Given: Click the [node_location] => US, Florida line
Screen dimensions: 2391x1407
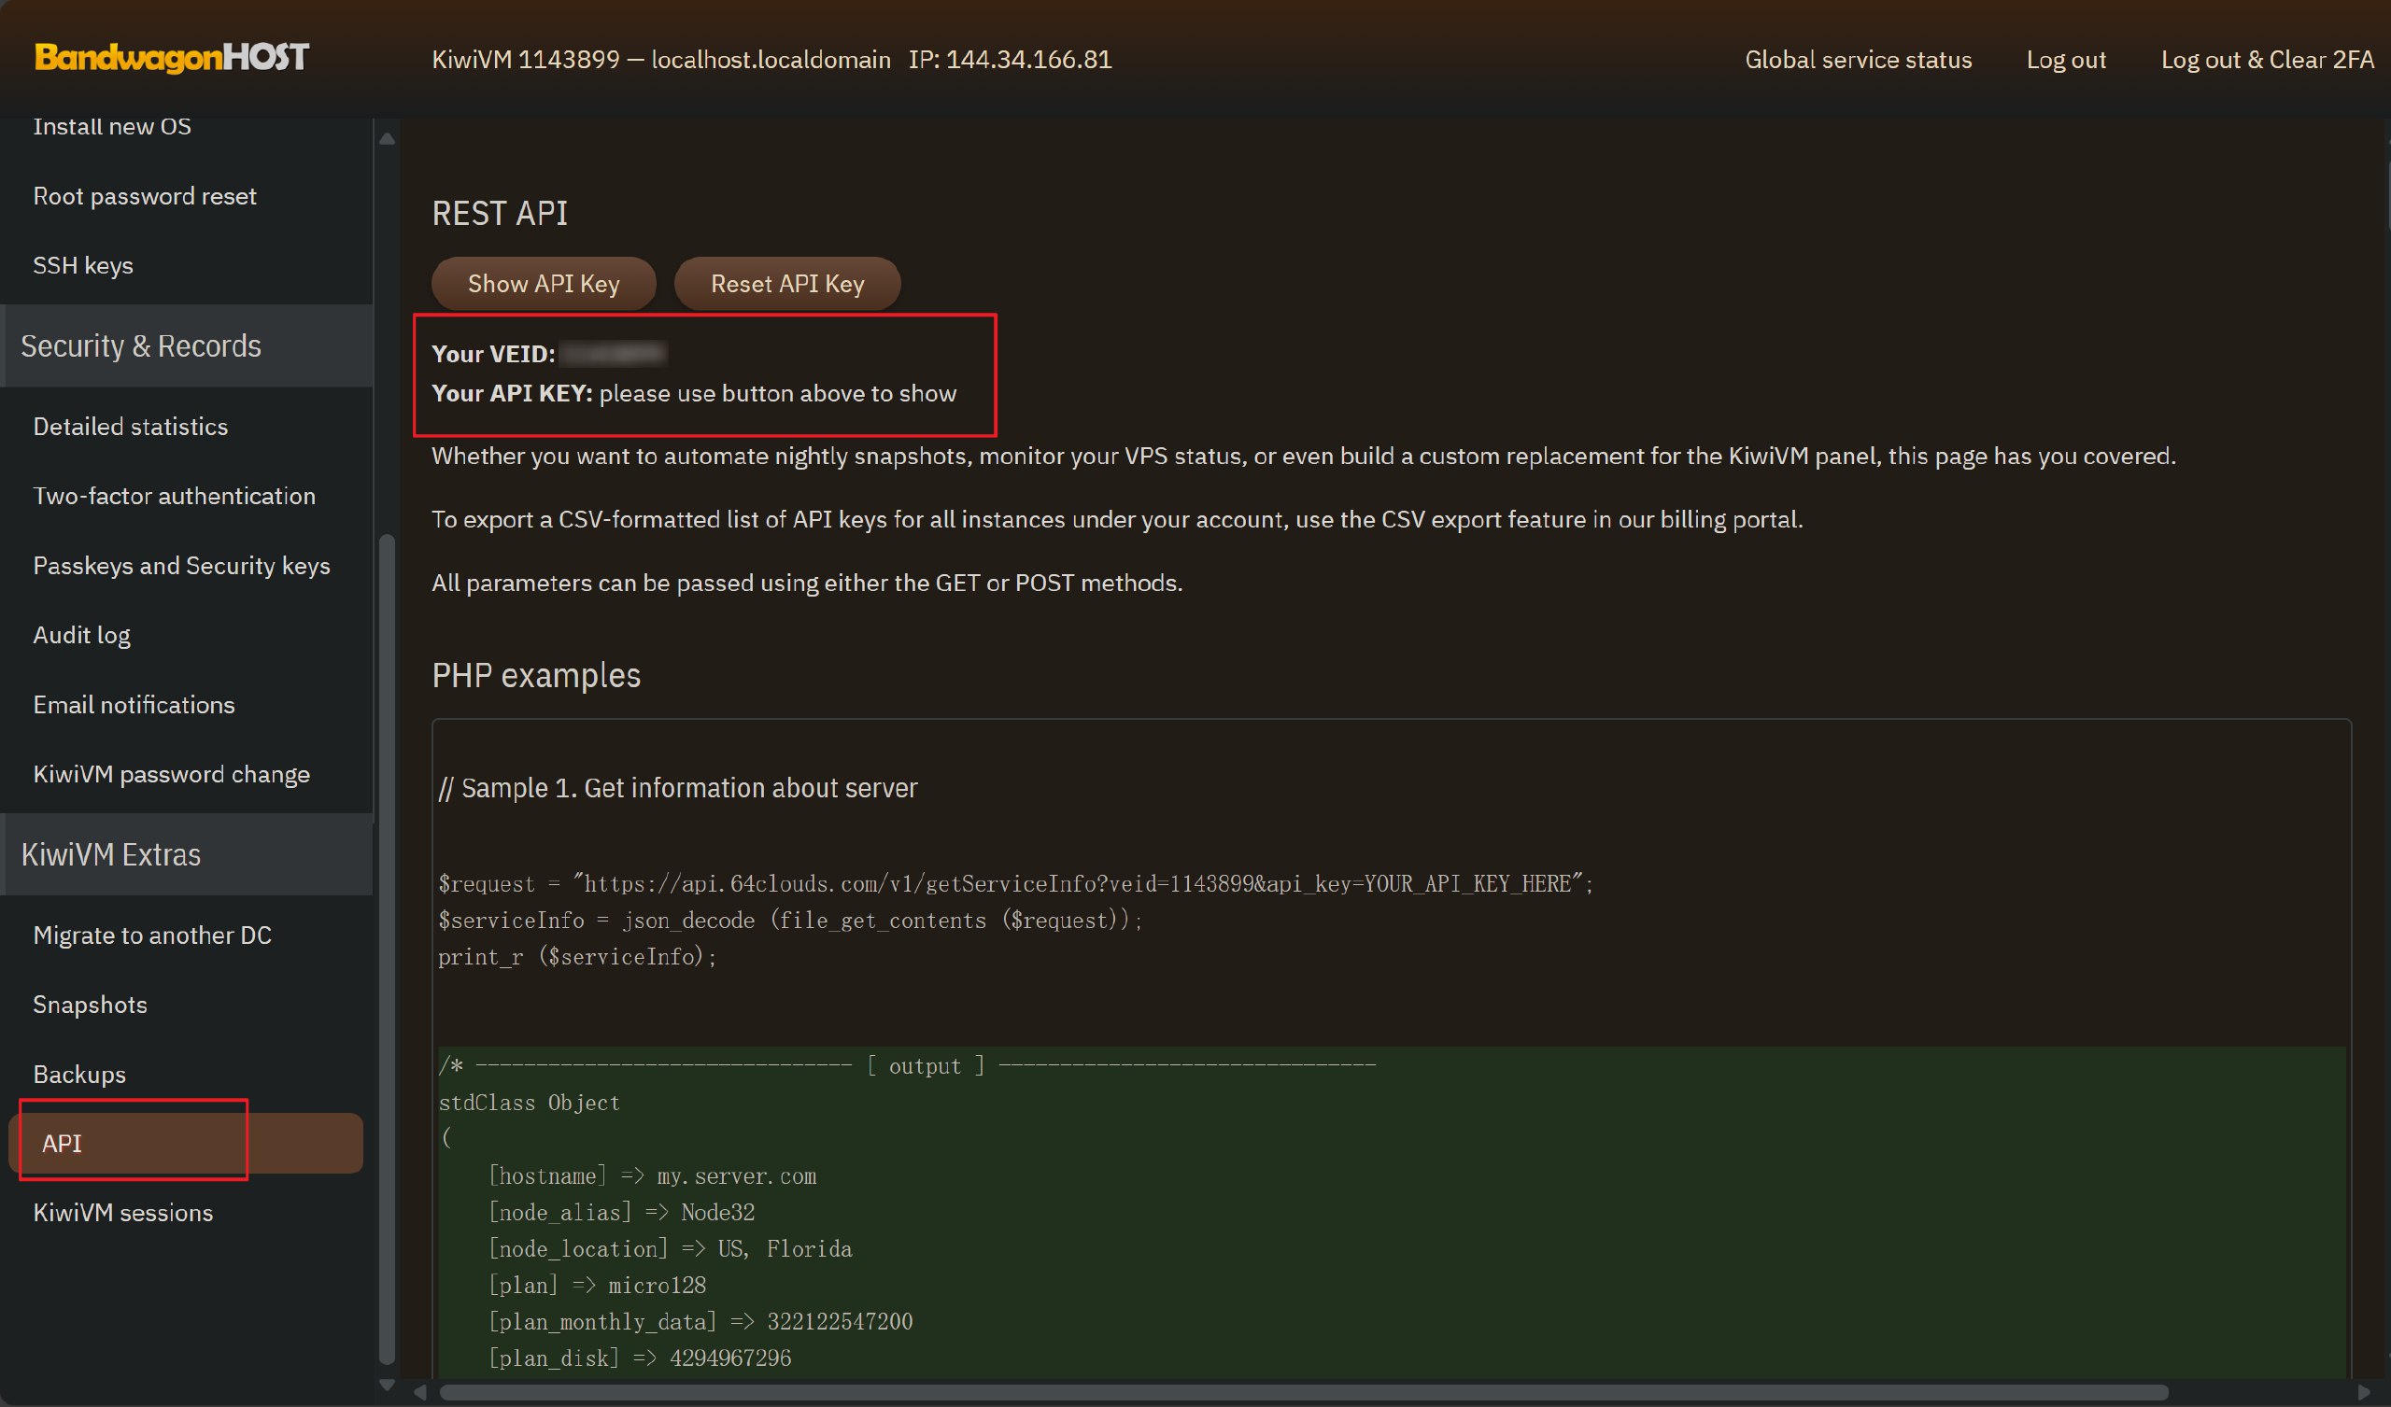Looking at the screenshot, I should click(670, 1249).
